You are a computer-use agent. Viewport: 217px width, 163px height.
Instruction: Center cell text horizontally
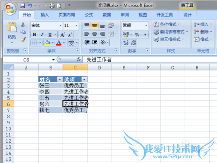tap(95, 34)
